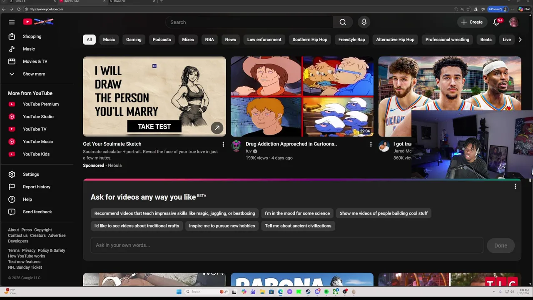Open the notifications bell

coord(496,22)
